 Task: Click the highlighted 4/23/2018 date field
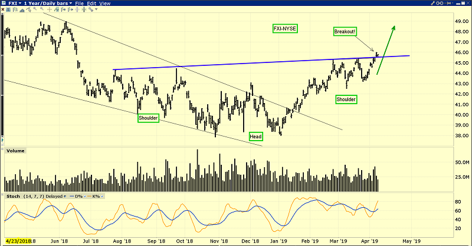[x=18, y=241]
